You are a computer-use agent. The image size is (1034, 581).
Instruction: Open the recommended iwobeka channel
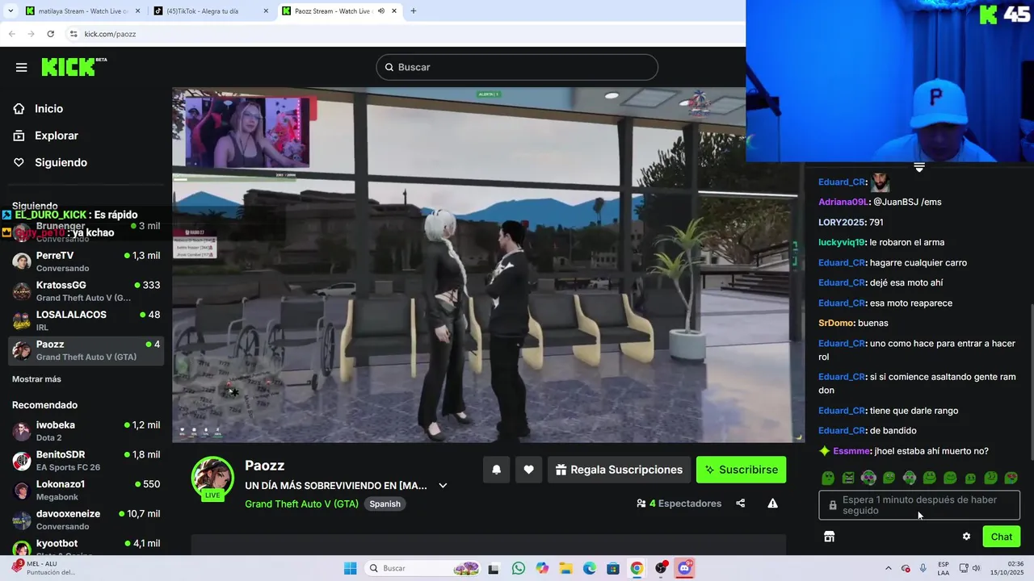pyautogui.click(x=86, y=431)
